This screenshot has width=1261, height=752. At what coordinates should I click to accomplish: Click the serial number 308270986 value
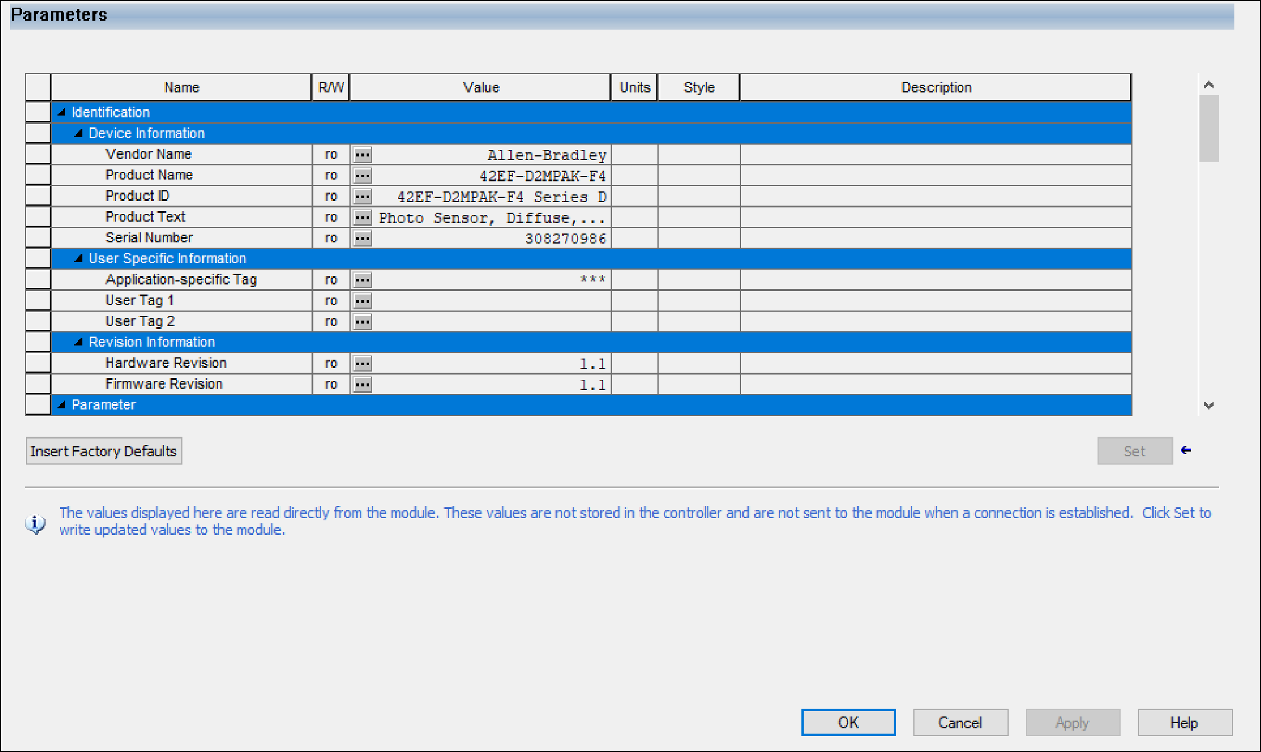[566, 239]
